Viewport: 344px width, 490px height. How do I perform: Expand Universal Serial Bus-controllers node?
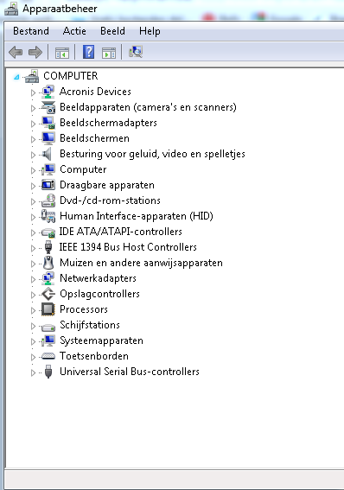(33, 372)
